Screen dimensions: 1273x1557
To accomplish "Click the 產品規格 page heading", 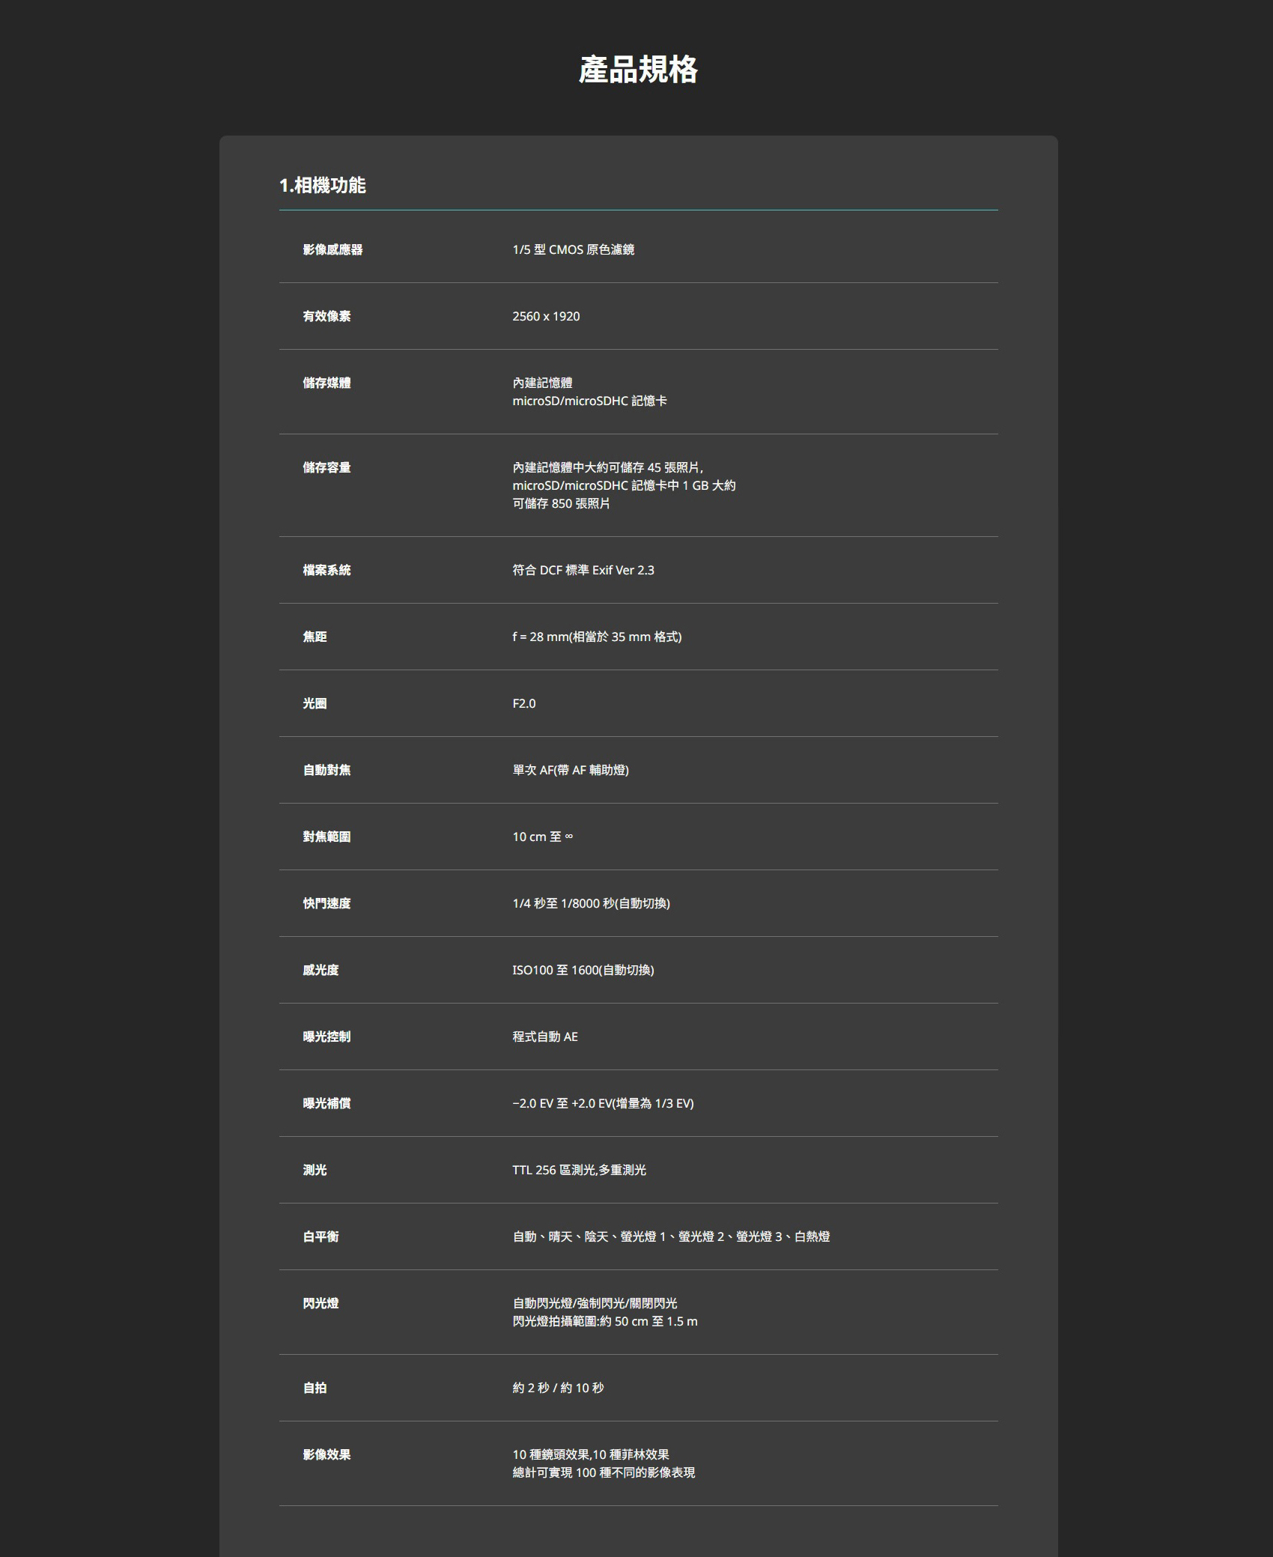I will [x=638, y=70].
